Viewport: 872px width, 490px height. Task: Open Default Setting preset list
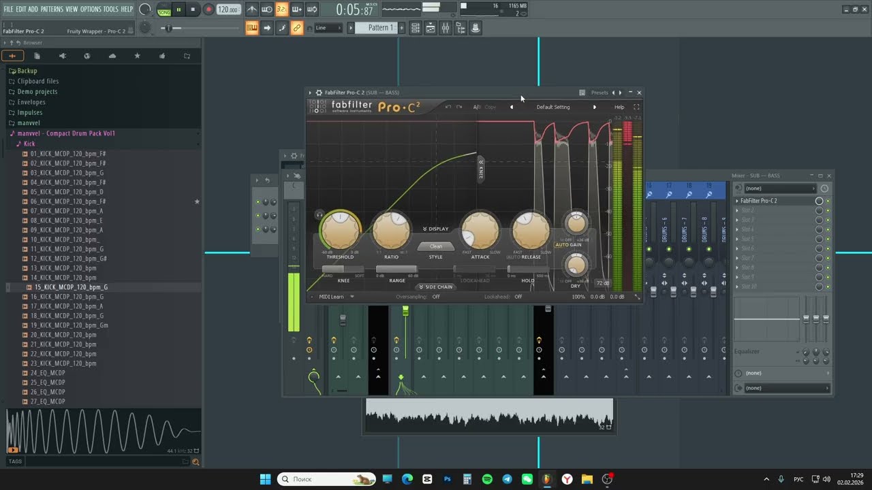pyautogui.click(x=553, y=107)
